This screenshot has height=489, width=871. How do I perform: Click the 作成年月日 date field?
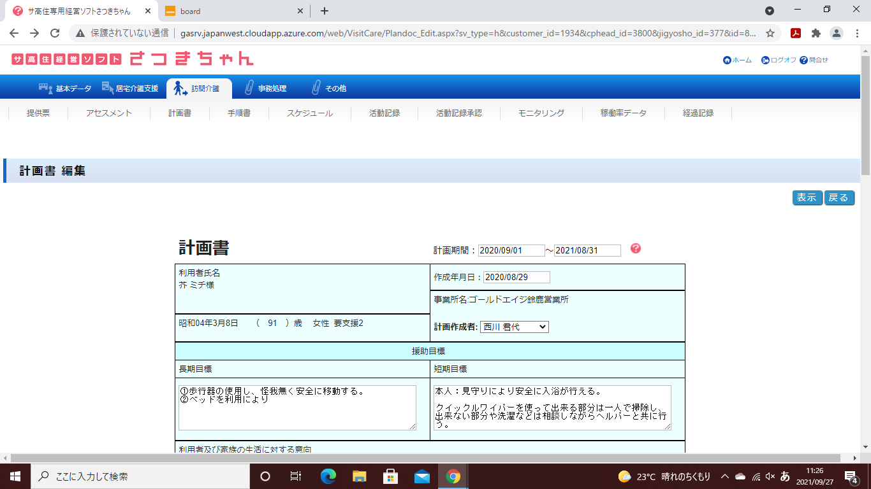click(x=516, y=277)
